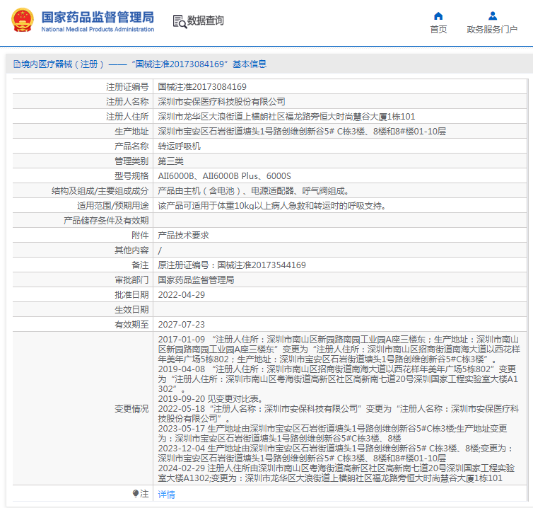533x508 pixels.
Task: Click the expiry date 2027-07-23
Action: pyautogui.click(x=181, y=325)
